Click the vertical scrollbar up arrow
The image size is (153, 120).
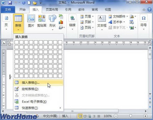(150, 48)
